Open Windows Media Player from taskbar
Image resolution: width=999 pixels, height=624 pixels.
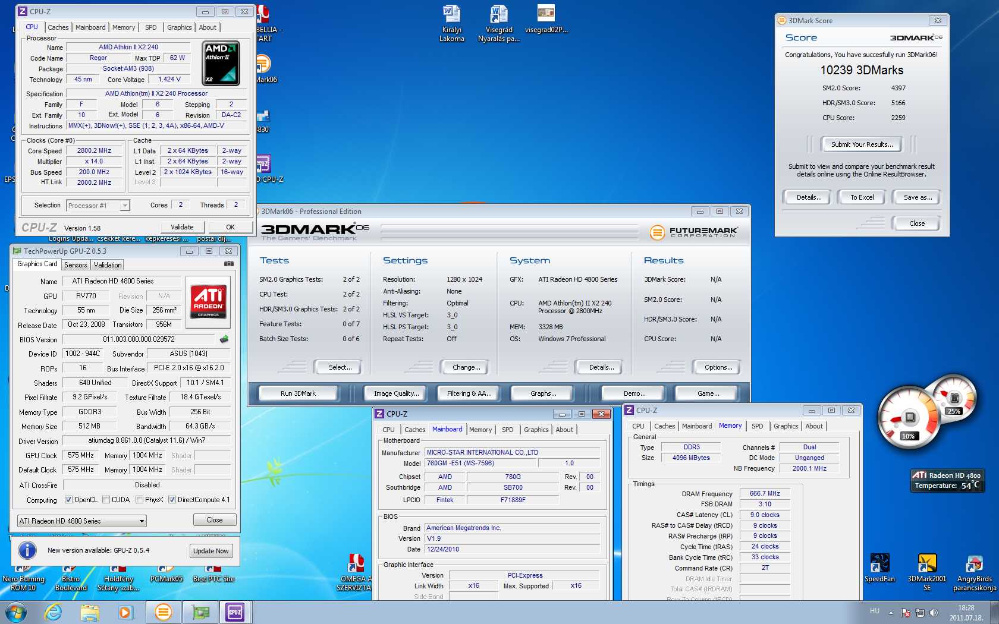point(125,612)
